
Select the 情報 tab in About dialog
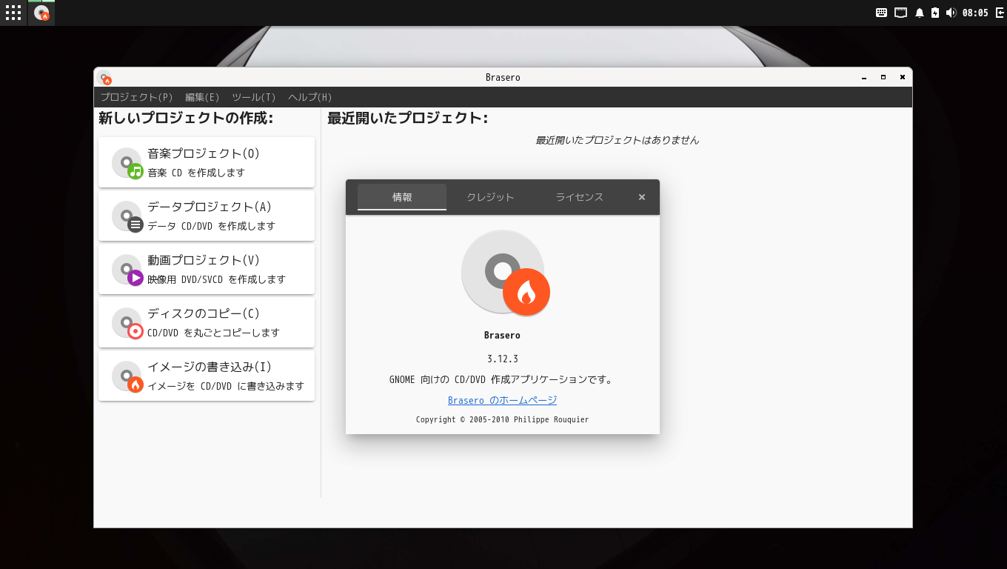pyautogui.click(x=402, y=197)
